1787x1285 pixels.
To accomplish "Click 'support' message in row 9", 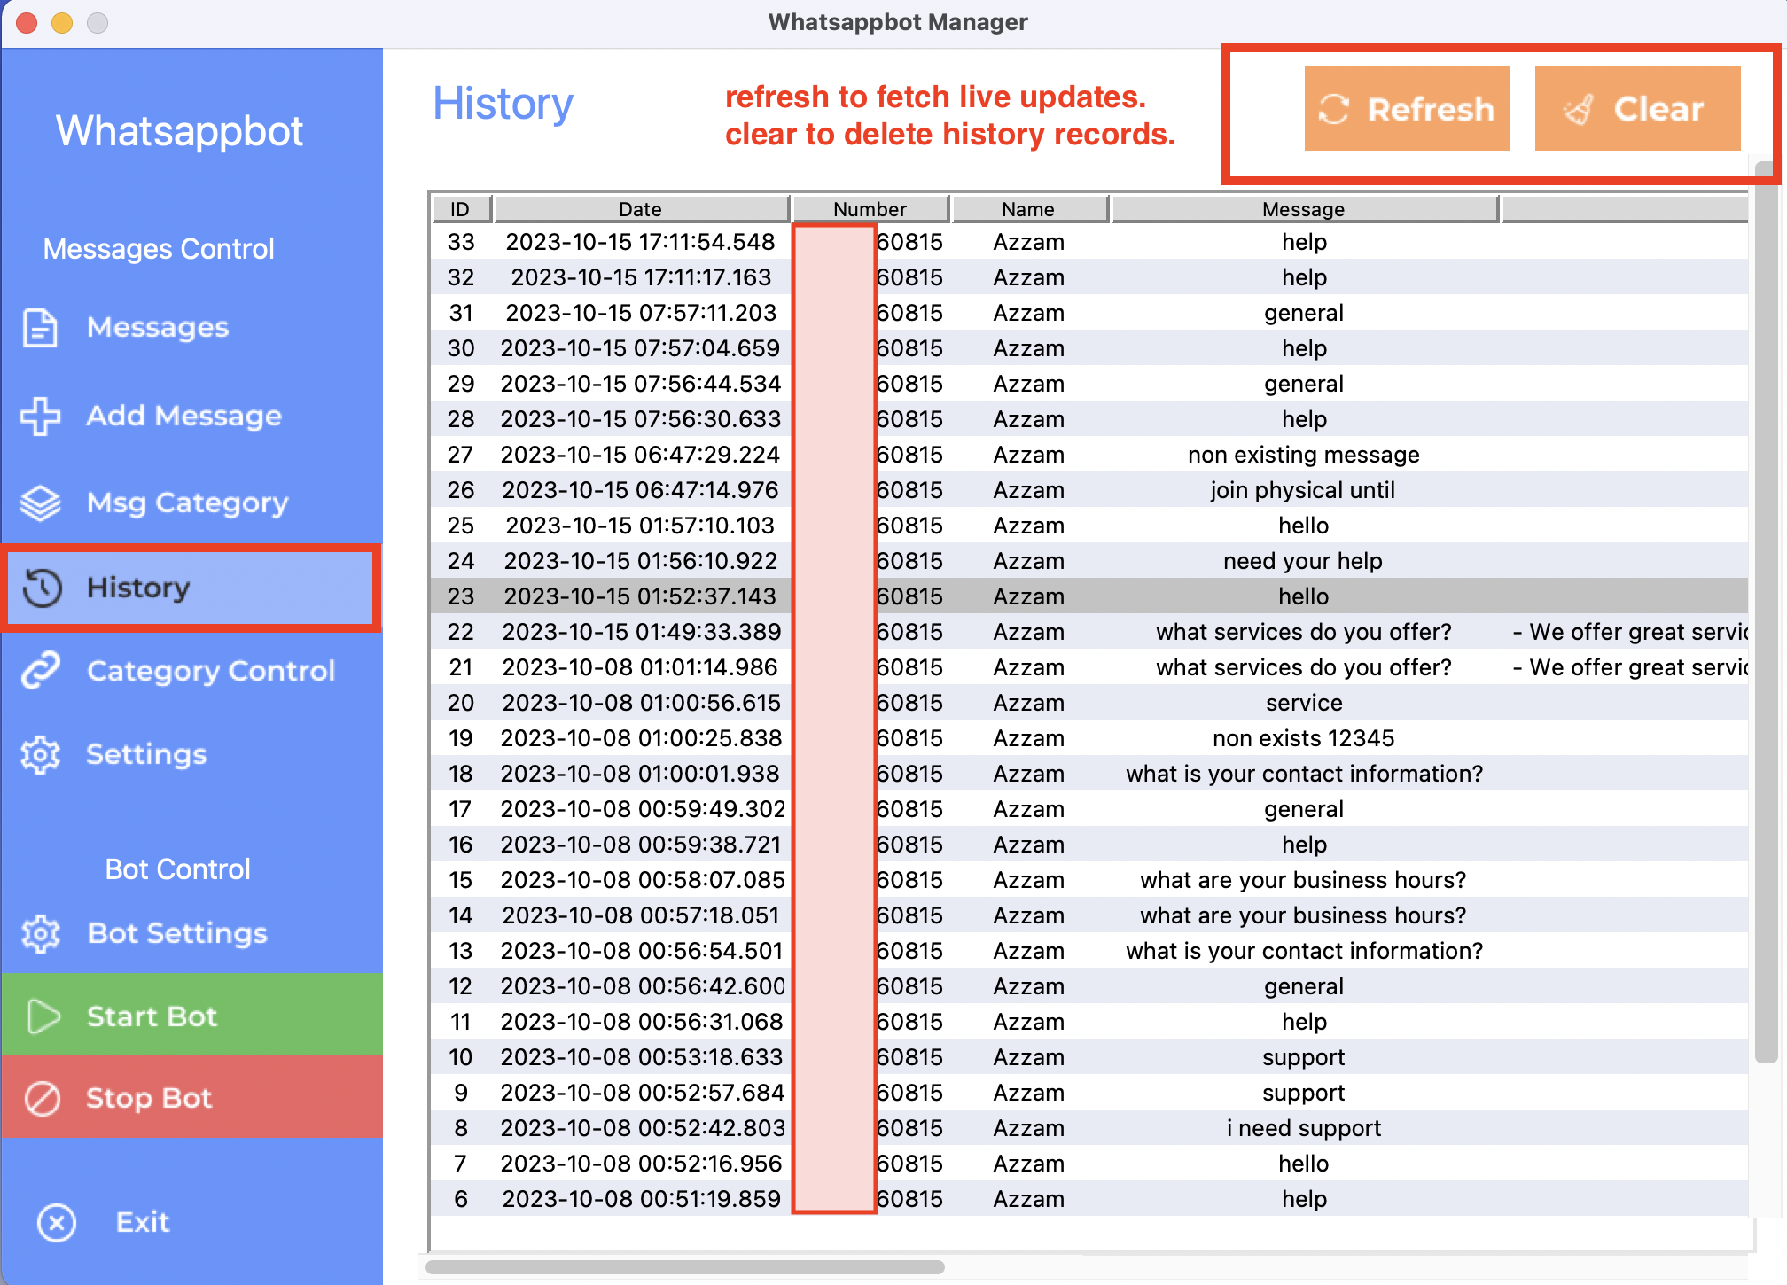I will pyautogui.click(x=1304, y=1093).
